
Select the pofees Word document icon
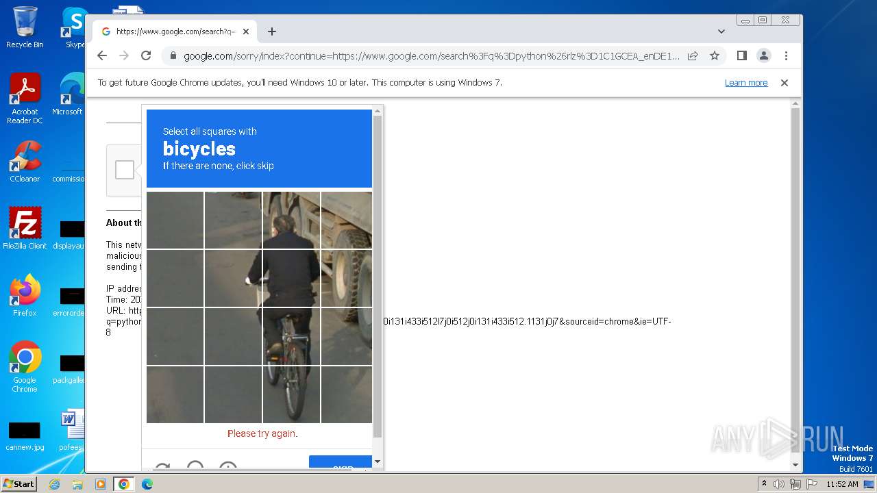(x=71, y=431)
